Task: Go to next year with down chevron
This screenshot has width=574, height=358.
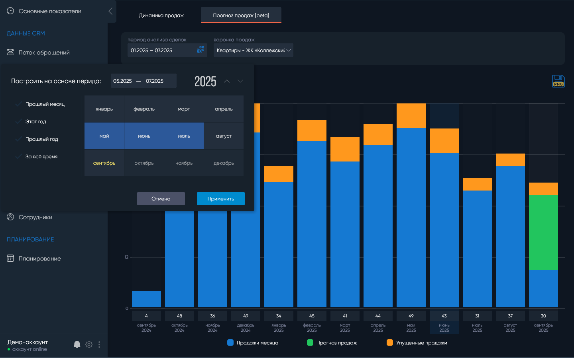Action: pyautogui.click(x=240, y=81)
